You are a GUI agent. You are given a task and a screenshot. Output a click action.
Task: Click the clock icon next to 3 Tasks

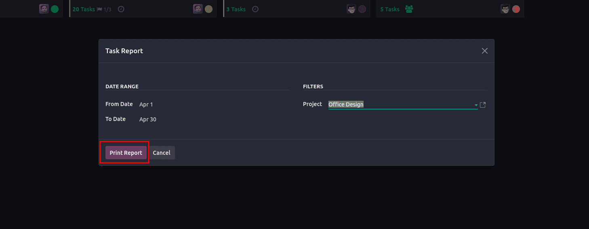coord(255,9)
